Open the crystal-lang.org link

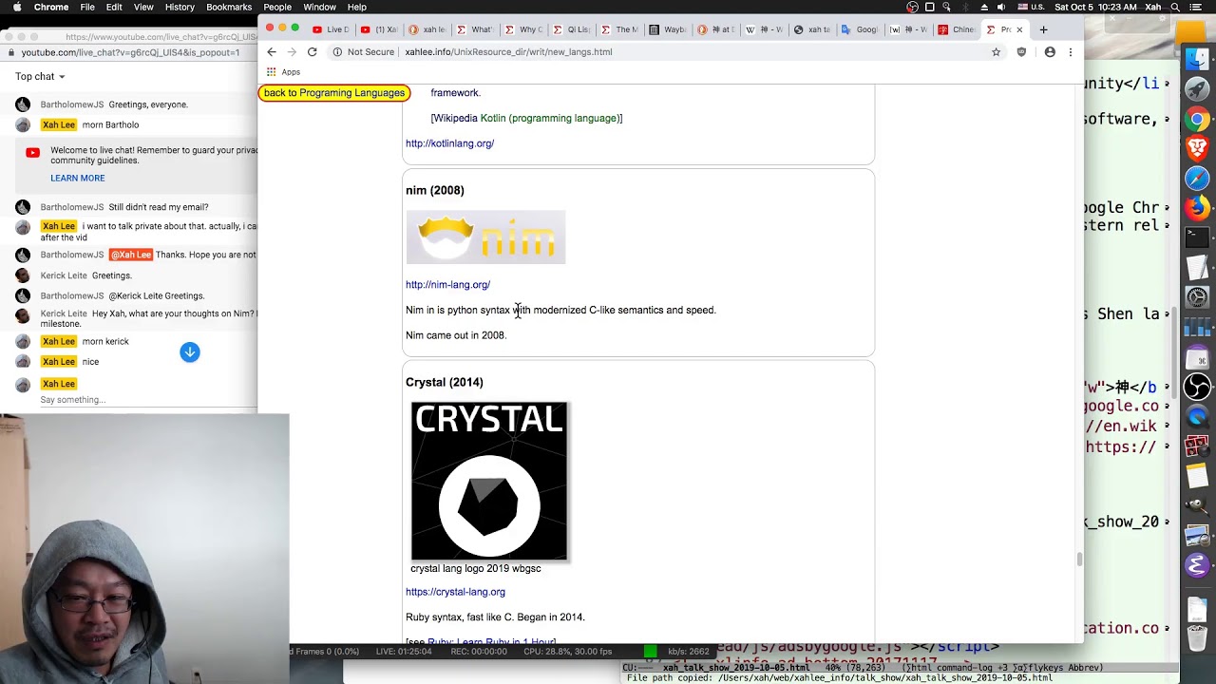click(x=455, y=592)
